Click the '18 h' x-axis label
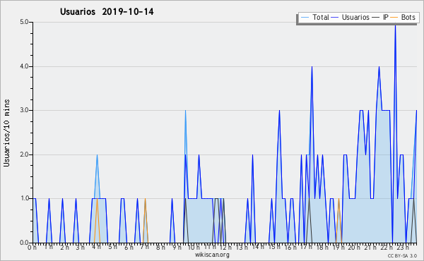 322,247
